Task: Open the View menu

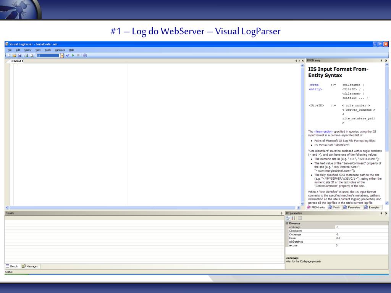Action: [x=38, y=50]
